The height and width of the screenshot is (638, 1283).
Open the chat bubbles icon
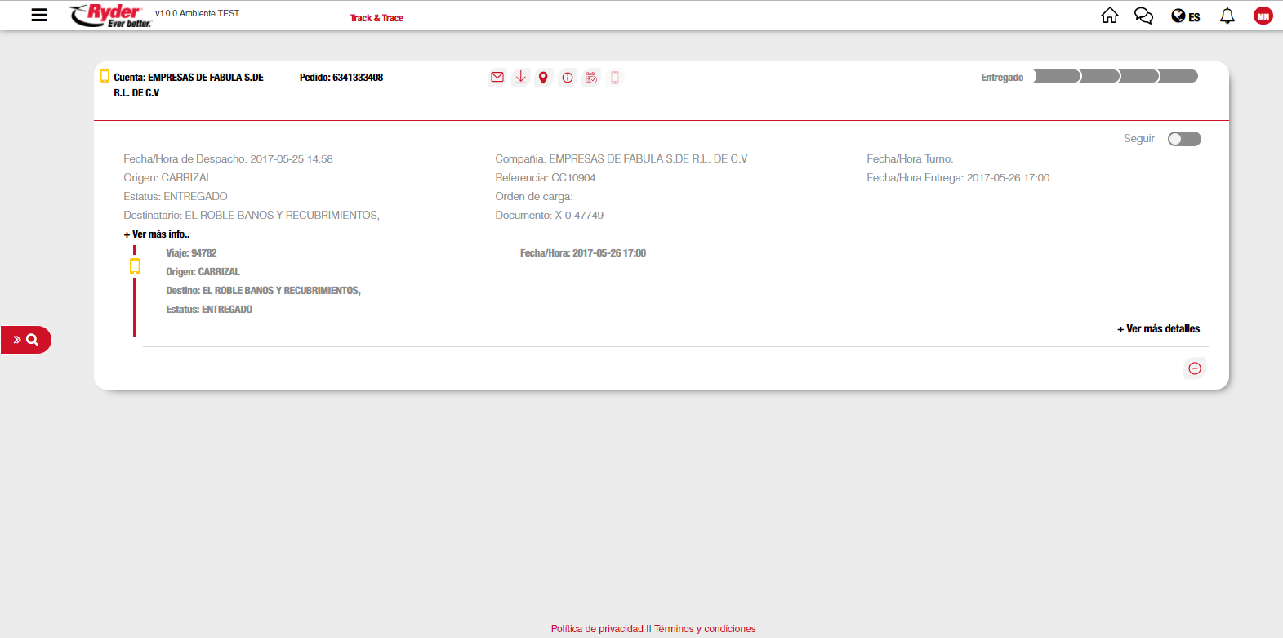click(1143, 16)
